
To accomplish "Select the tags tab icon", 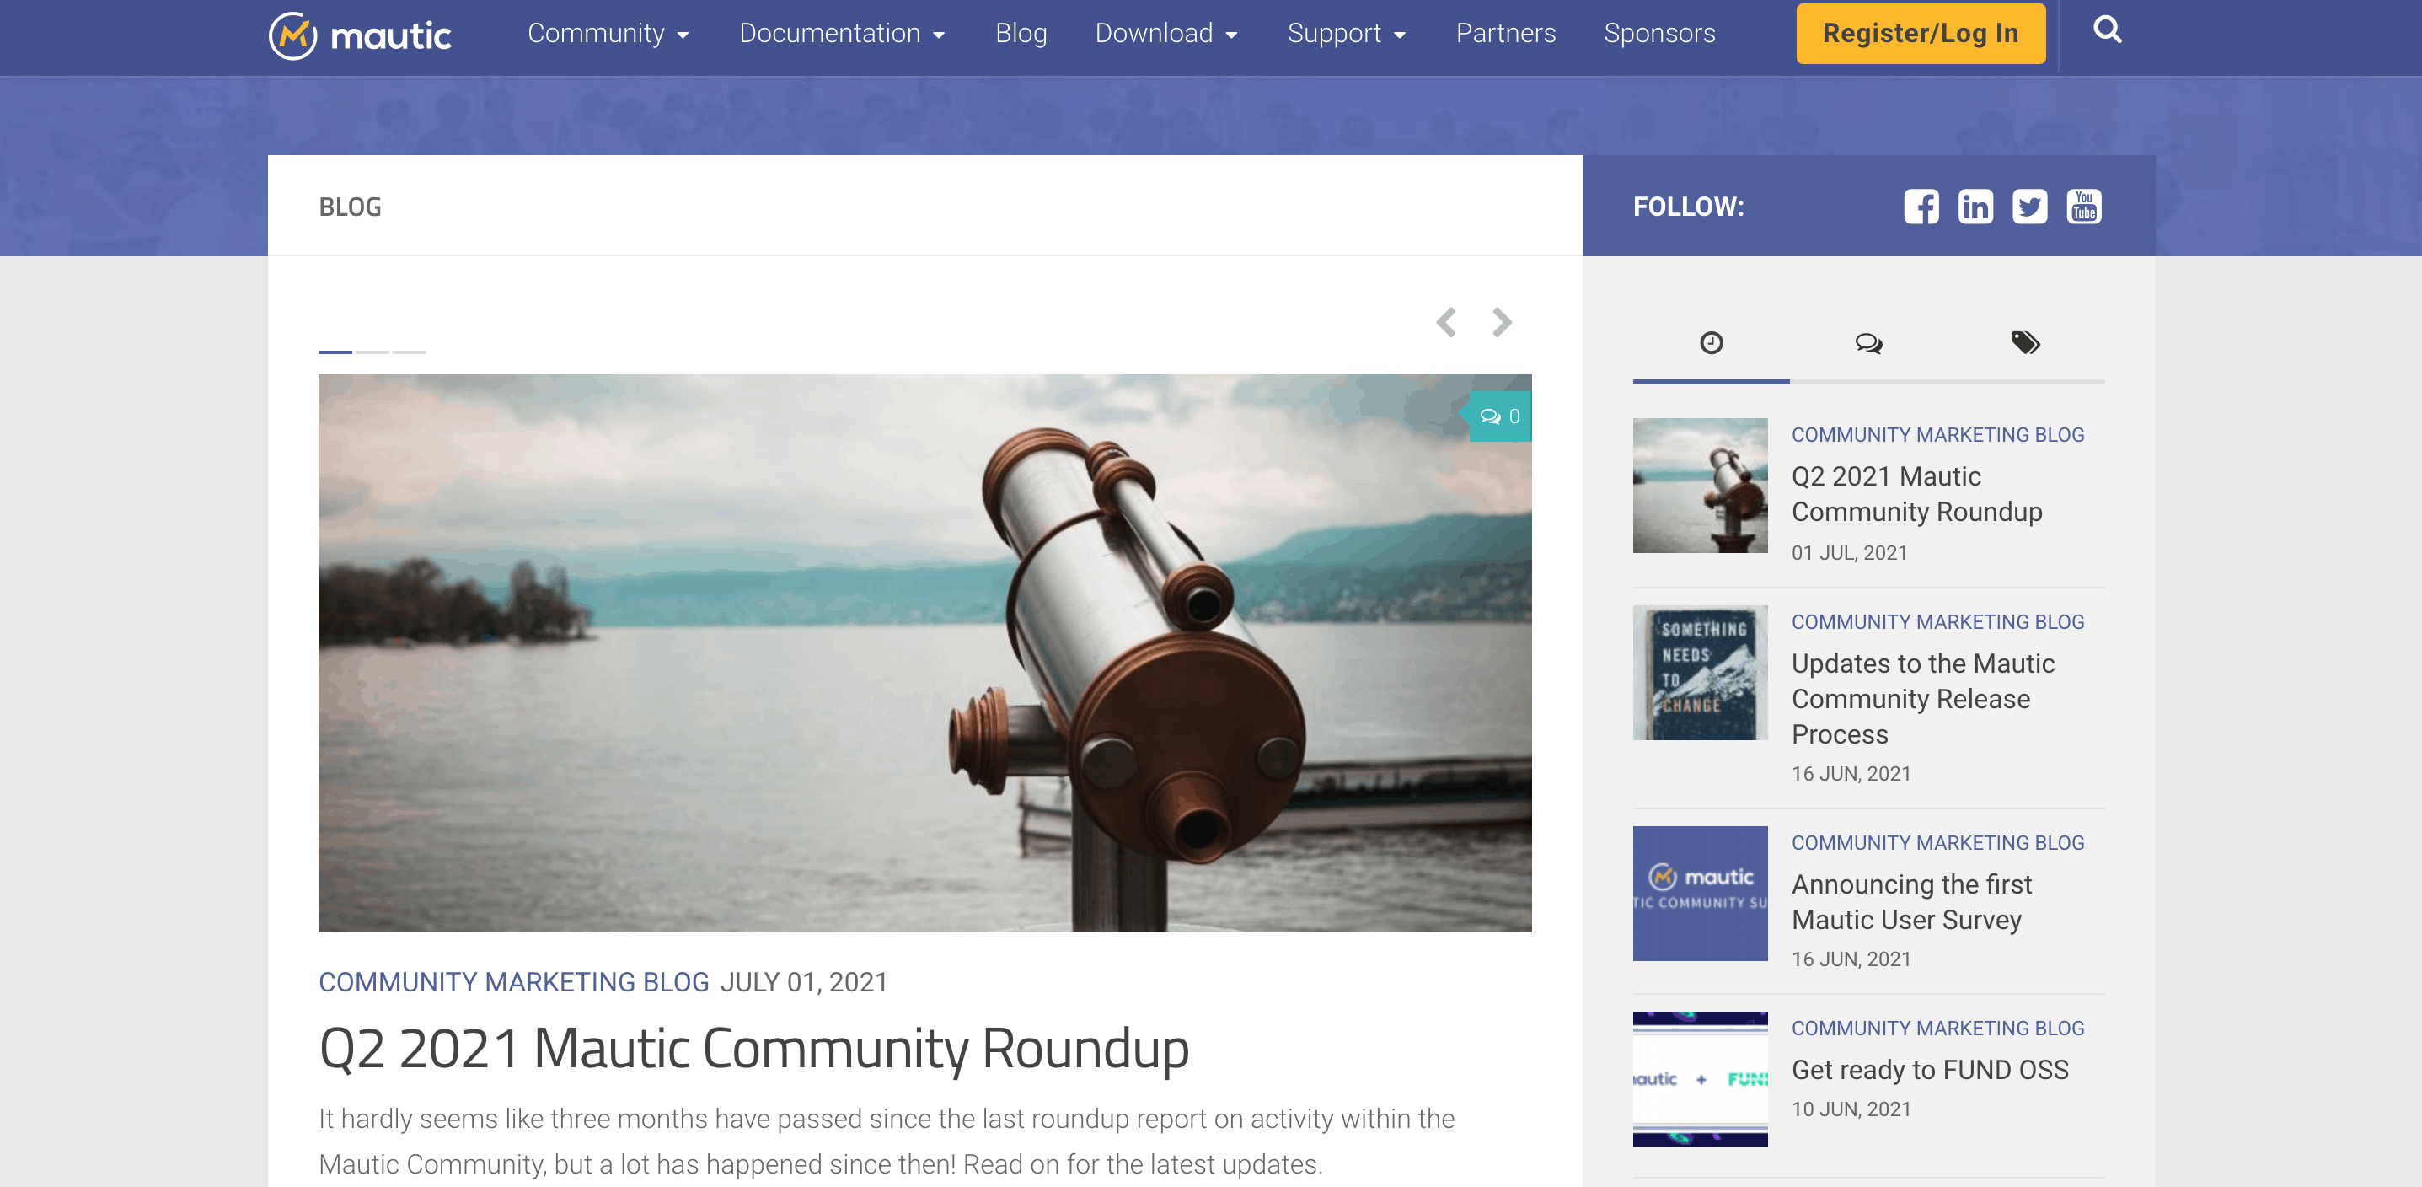I will 2025,343.
